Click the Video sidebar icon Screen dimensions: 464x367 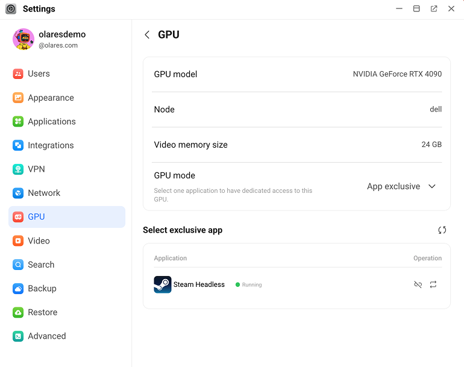coord(18,240)
